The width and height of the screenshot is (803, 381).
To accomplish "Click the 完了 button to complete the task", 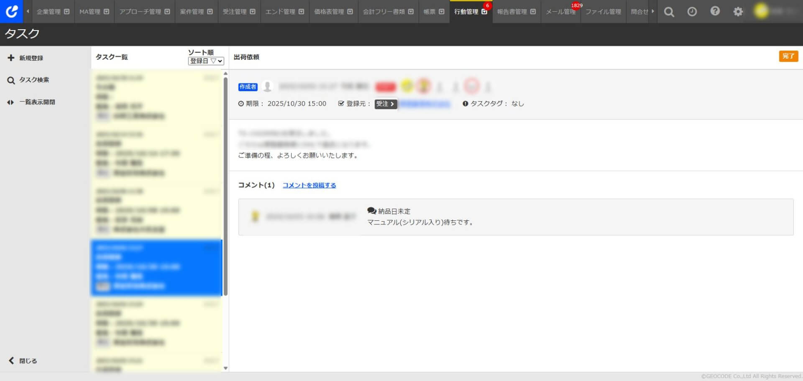I will [788, 56].
